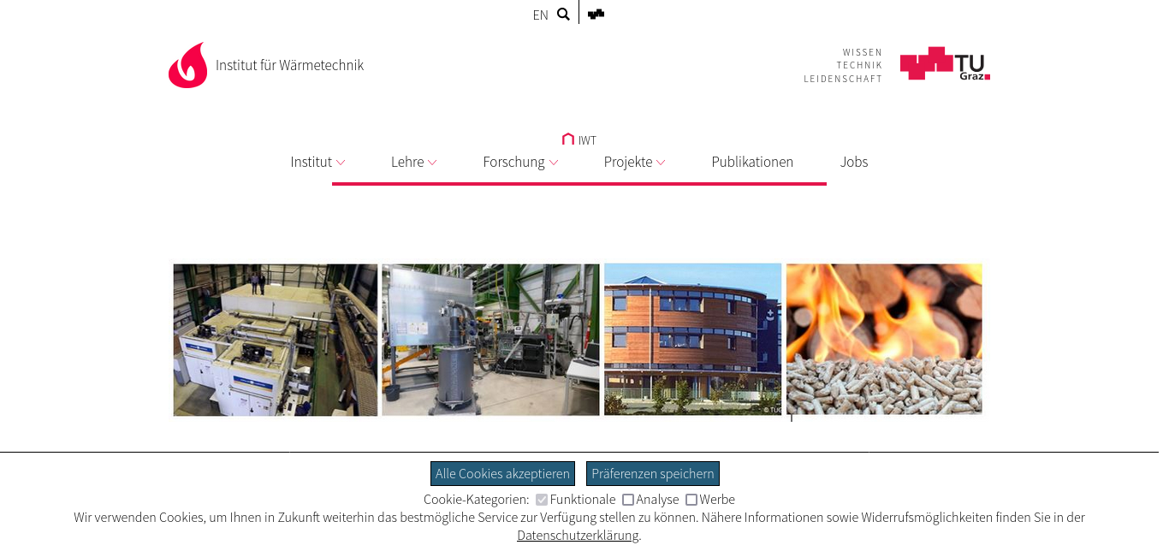
Task: Accept all cookies button
Action: click(502, 473)
